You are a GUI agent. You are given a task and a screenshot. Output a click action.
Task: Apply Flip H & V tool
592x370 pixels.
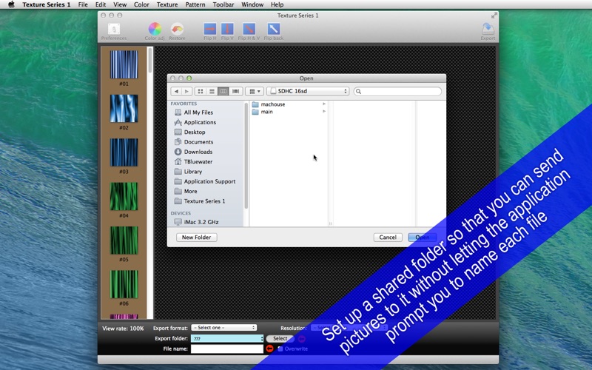pyautogui.click(x=249, y=29)
